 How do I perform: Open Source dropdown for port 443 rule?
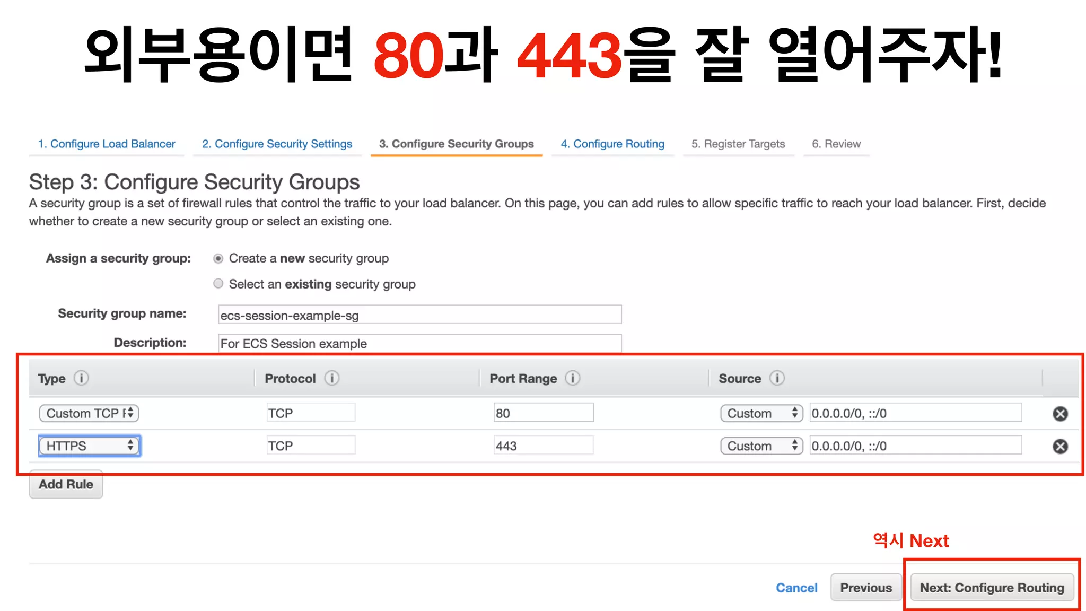tap(761, 446)
